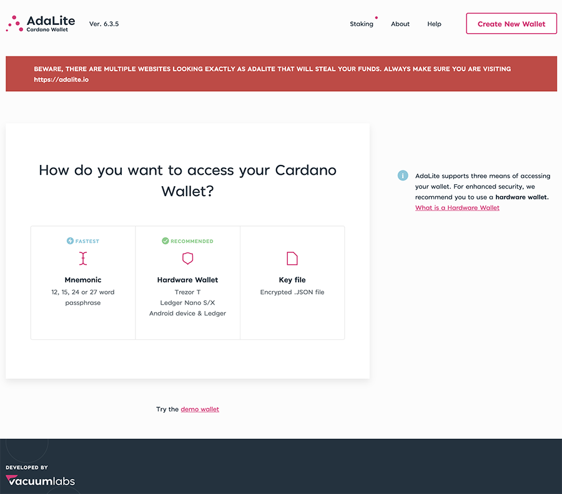Click the AdaLite logo
The height and width of the screenshot is (494, 562).
coord(41,24)
